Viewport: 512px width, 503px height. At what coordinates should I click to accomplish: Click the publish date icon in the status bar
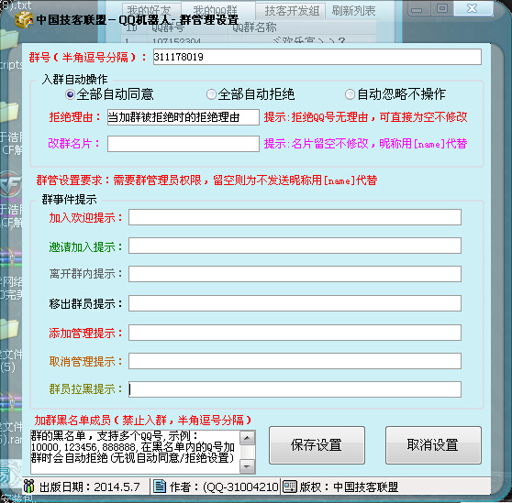pos(28,487)
